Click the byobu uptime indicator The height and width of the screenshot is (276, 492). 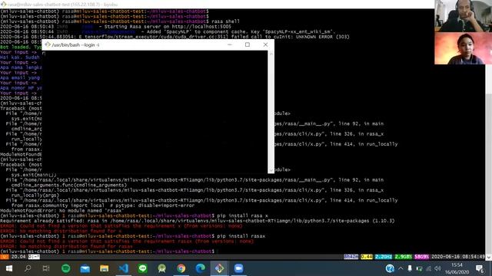pyautogui.click(x=351, y=257)
